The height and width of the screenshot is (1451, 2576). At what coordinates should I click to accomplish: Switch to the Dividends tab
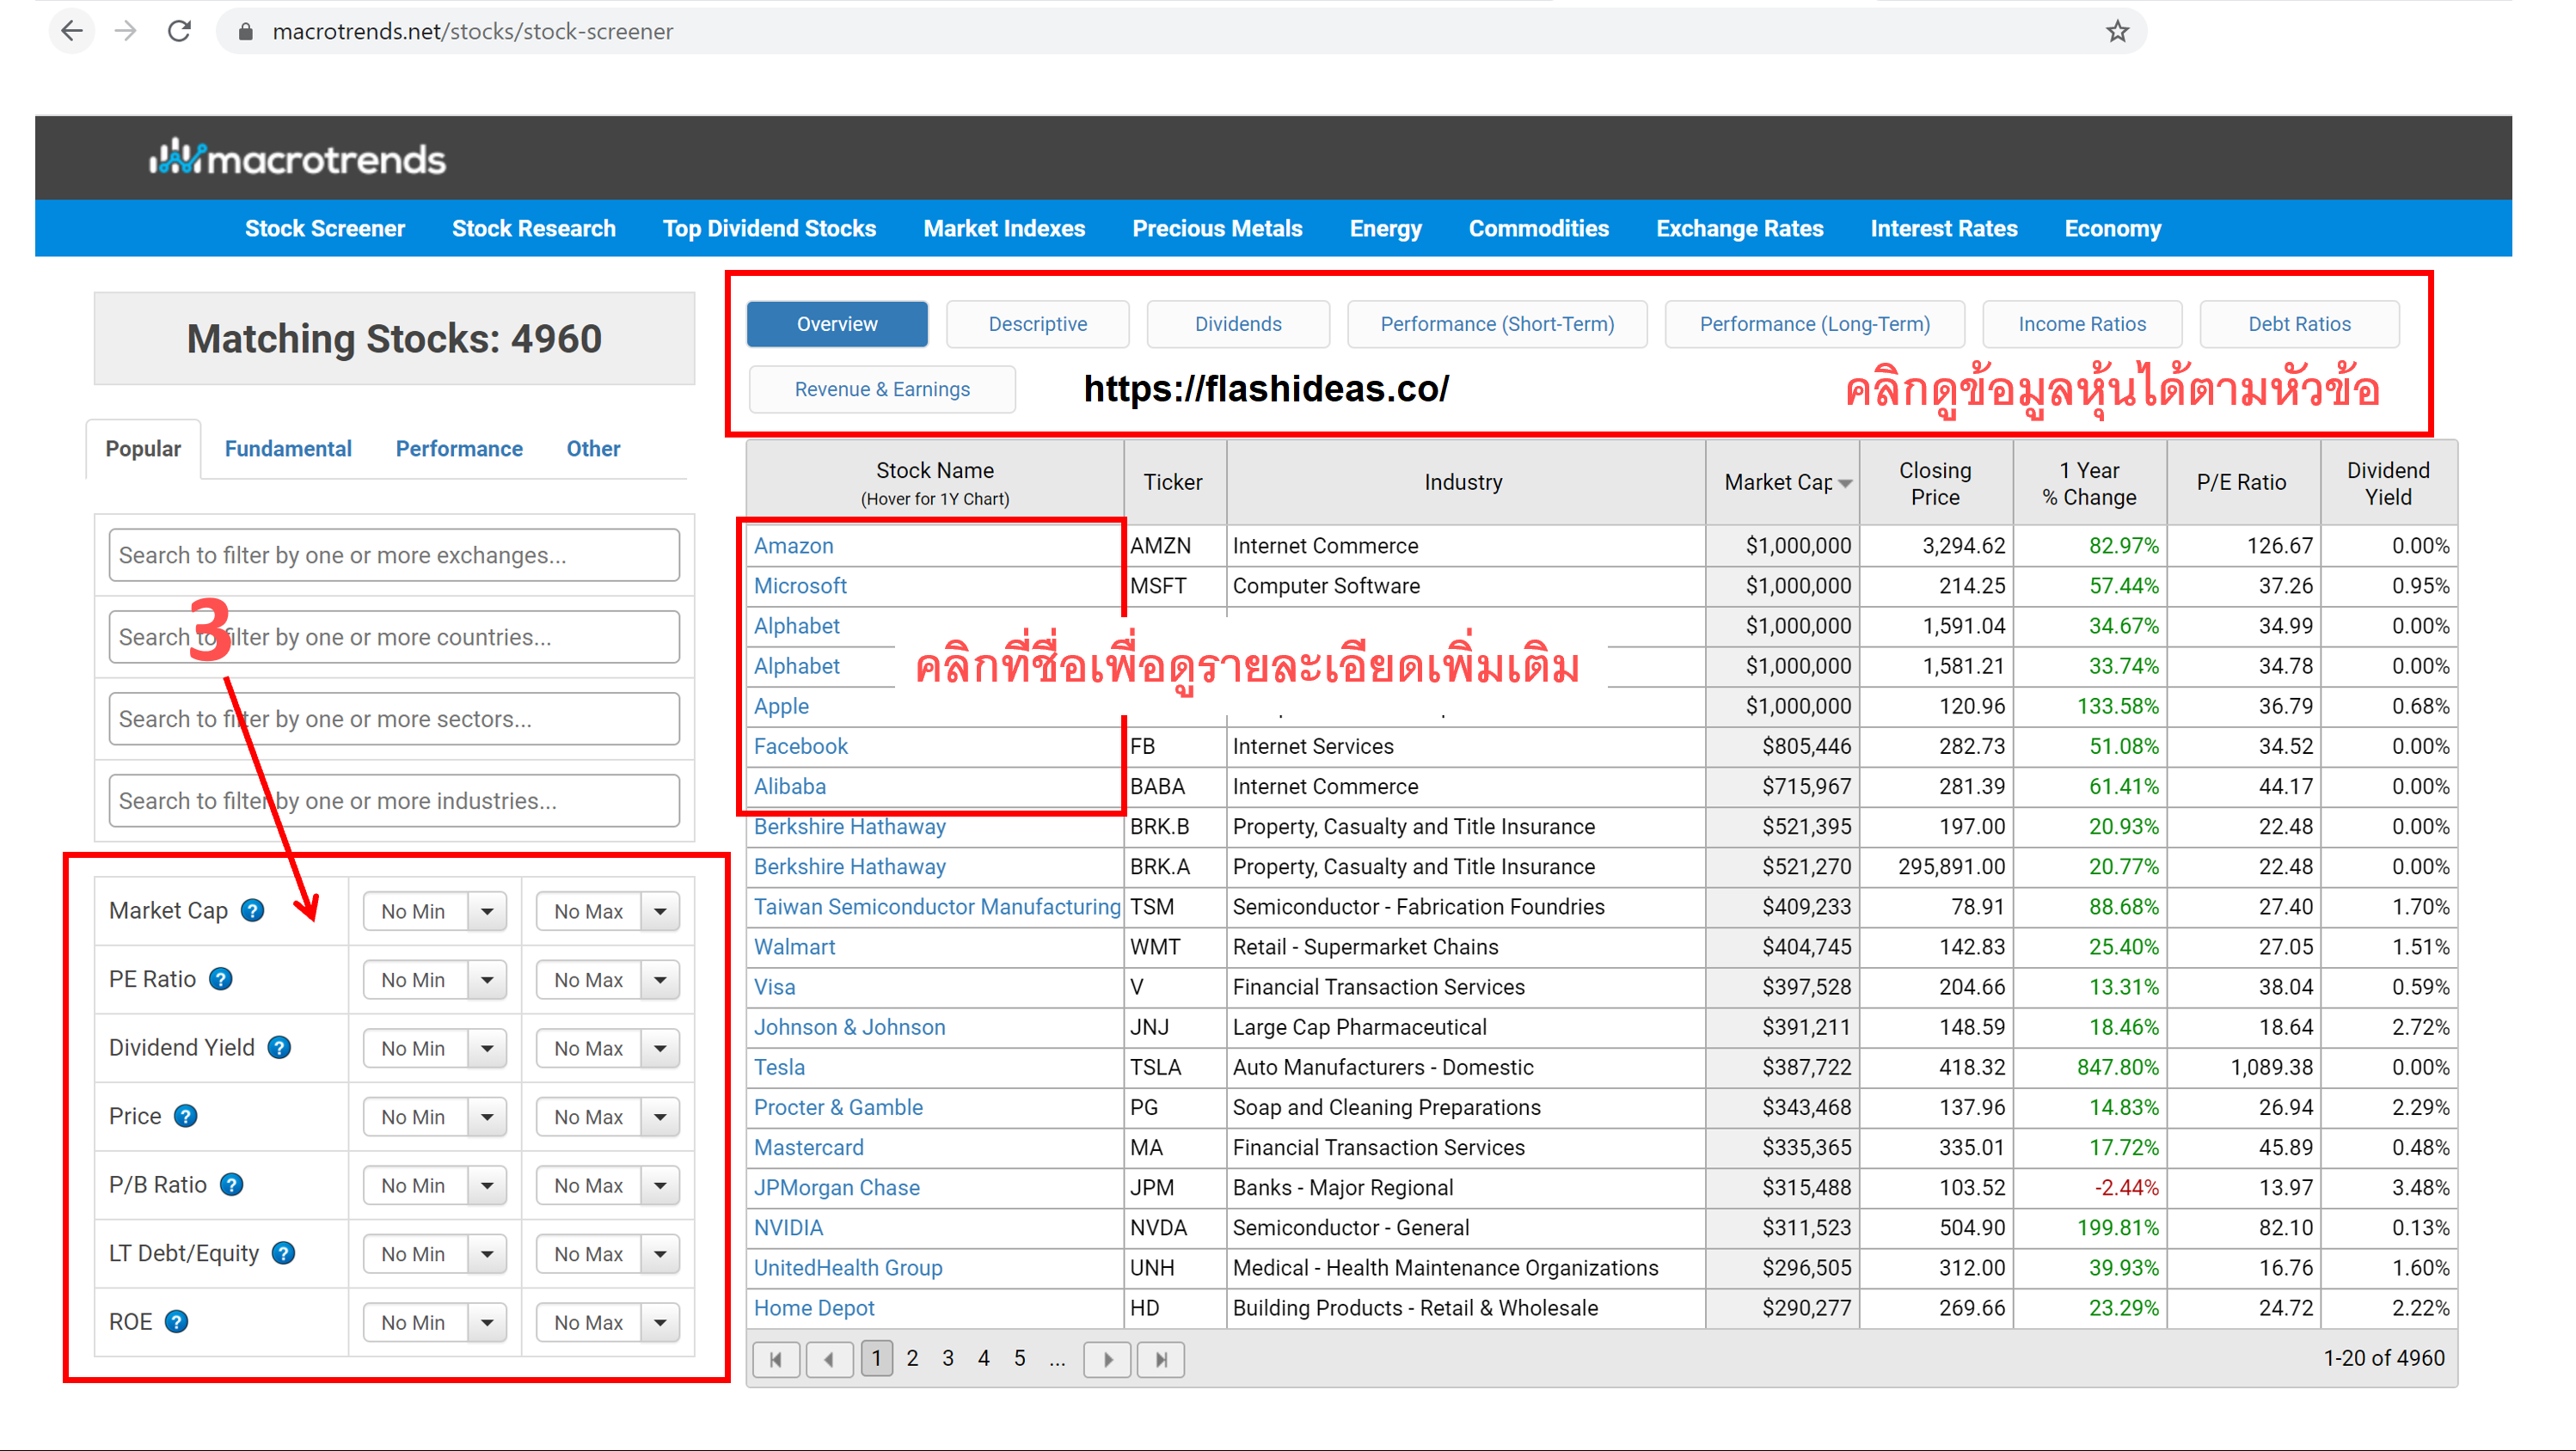pyautogui.click(x=1237, y=323)
